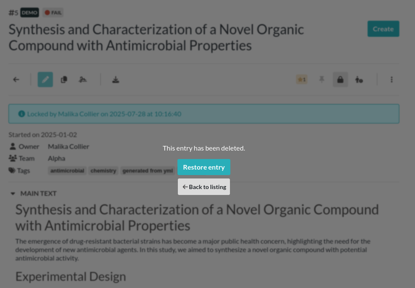Click the DEMO category badge
This screenshot has width=415, height=288.
tap(30, 13)
